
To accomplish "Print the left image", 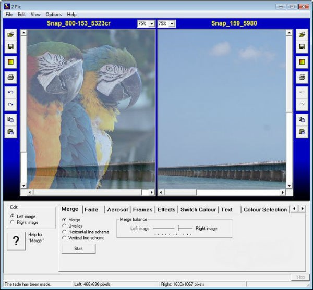I will tap(11, 77).
